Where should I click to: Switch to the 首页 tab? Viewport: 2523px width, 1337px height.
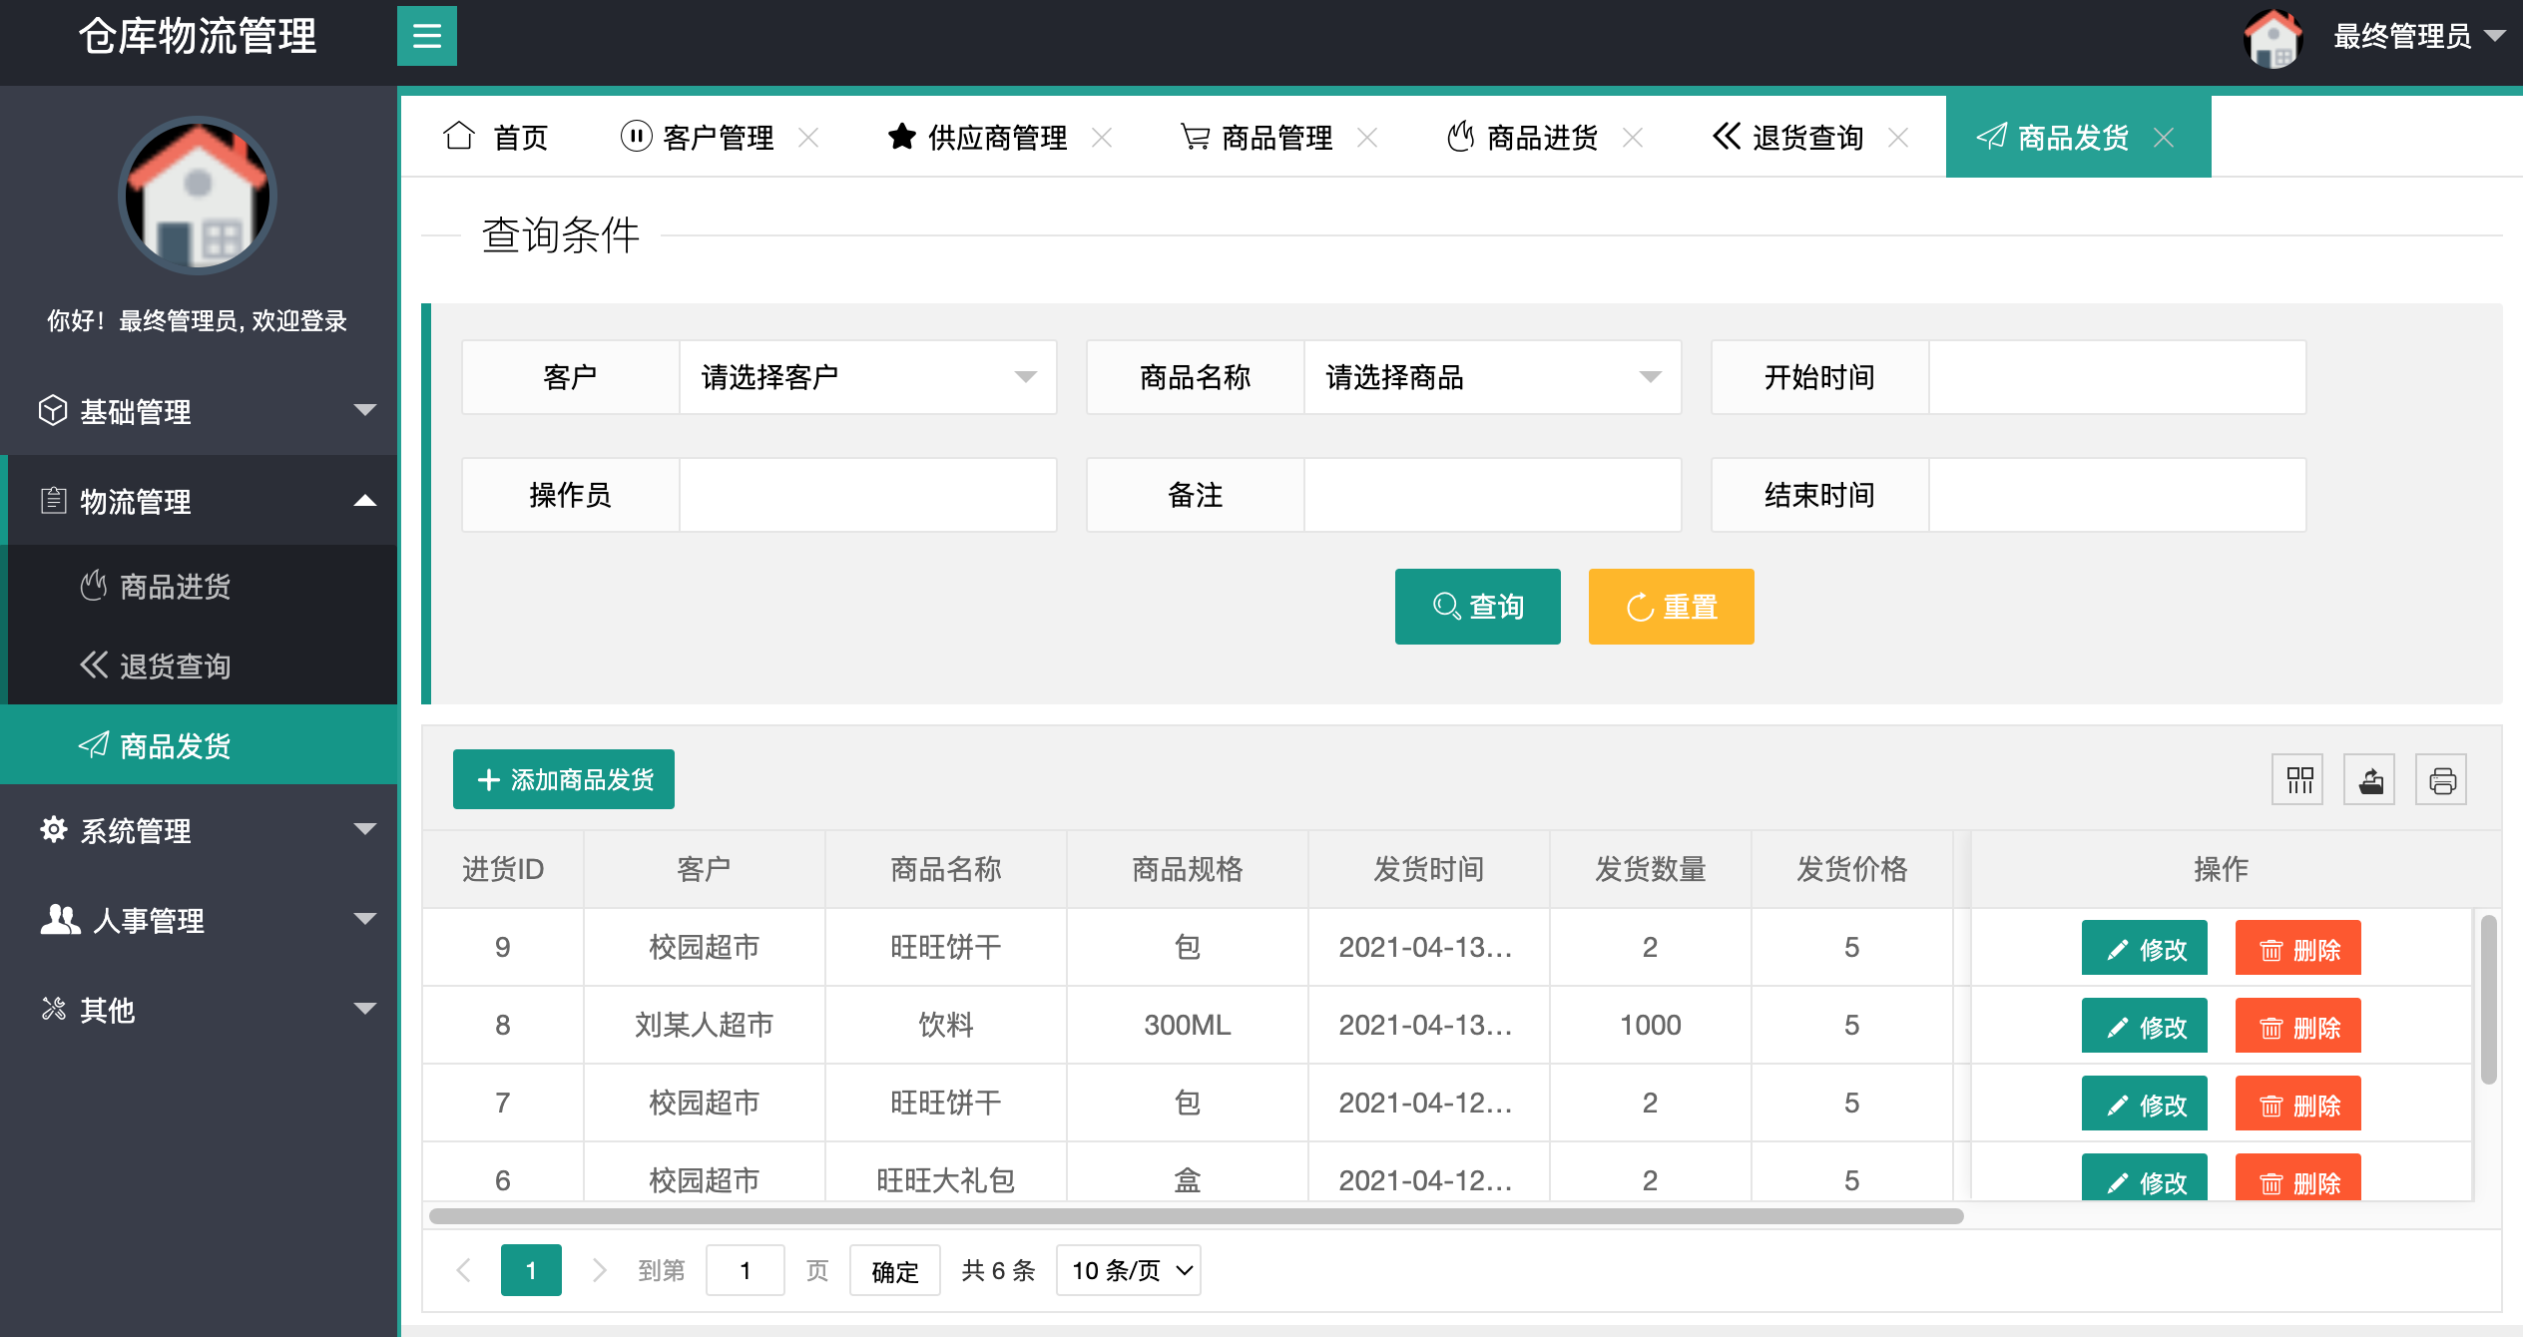pyautogui.click(x=496, y=137)
